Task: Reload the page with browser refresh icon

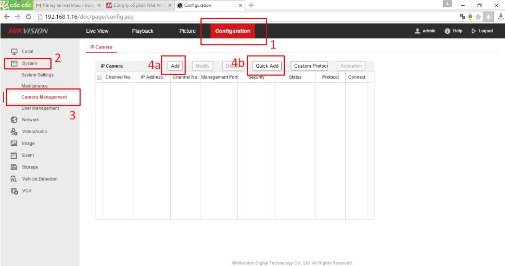Action: point(28,17)
